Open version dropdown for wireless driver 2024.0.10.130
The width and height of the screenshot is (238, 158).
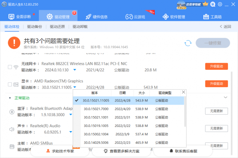tap(75, 70)
